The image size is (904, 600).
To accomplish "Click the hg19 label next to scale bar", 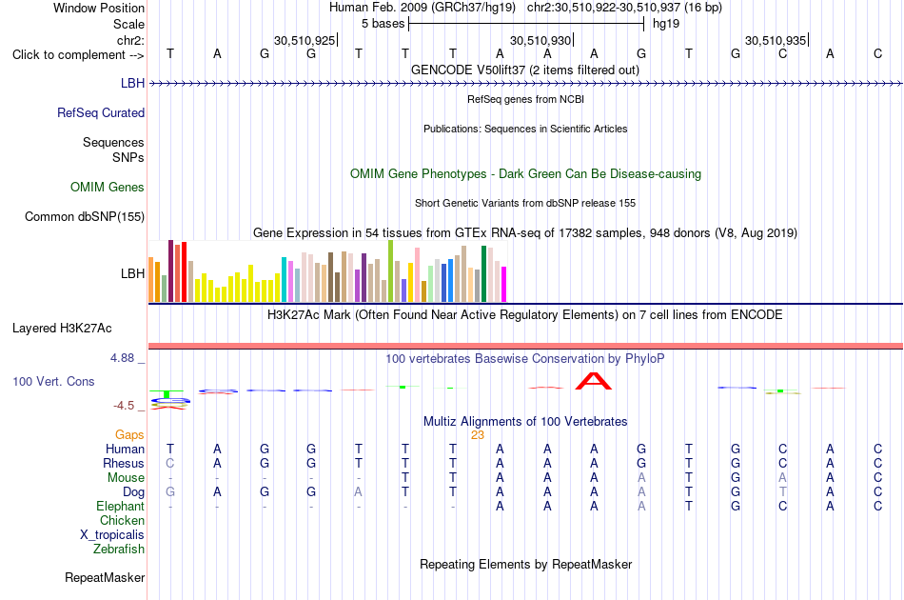I will click(666, 24).
